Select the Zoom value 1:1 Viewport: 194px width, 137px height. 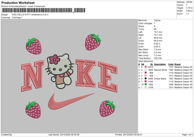point(188,14)
